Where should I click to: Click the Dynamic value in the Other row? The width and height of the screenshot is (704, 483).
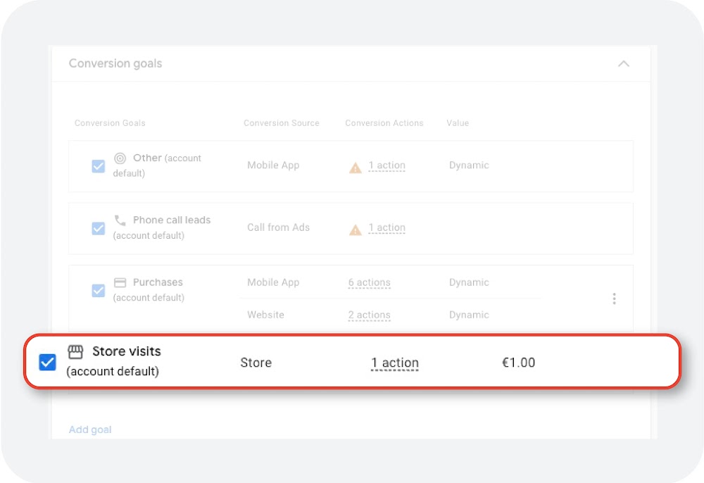[x=469, y=165]
